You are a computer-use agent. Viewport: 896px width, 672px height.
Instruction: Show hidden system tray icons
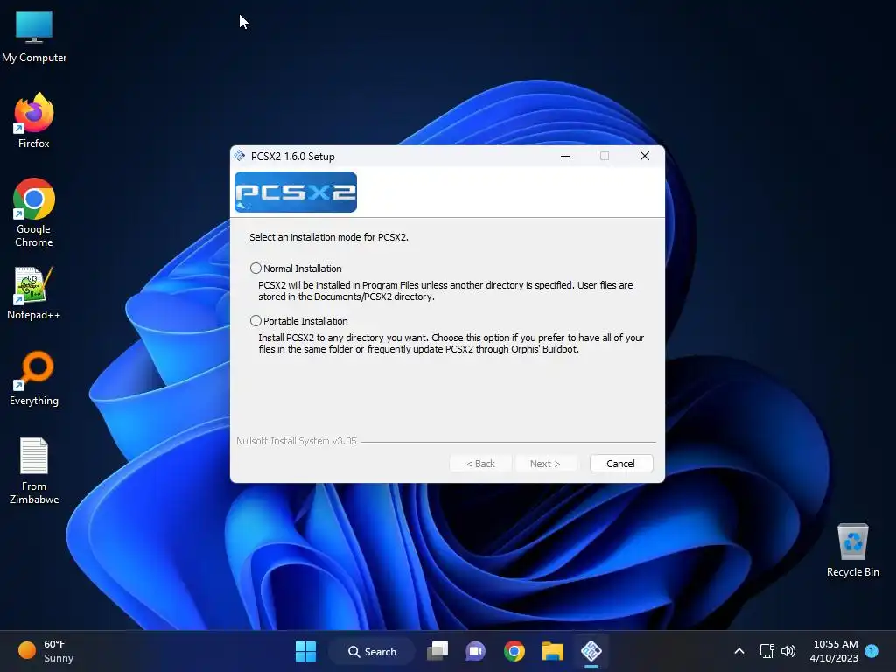[738, 651]
